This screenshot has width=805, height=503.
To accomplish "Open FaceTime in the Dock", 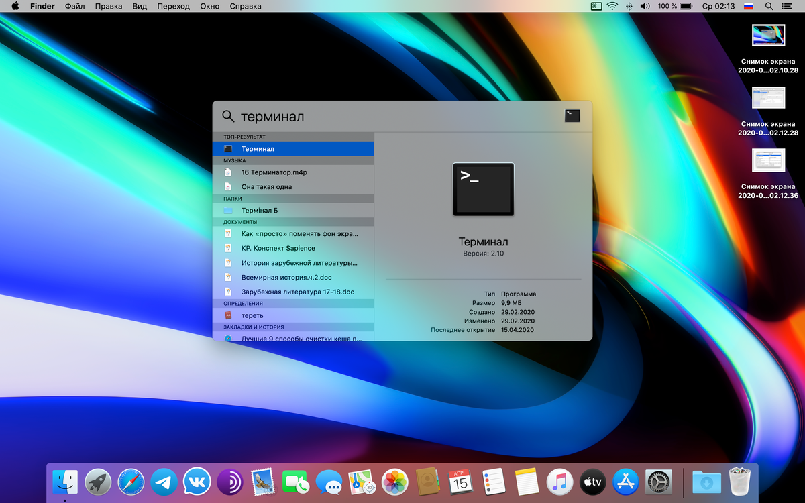I will (296, 482).
